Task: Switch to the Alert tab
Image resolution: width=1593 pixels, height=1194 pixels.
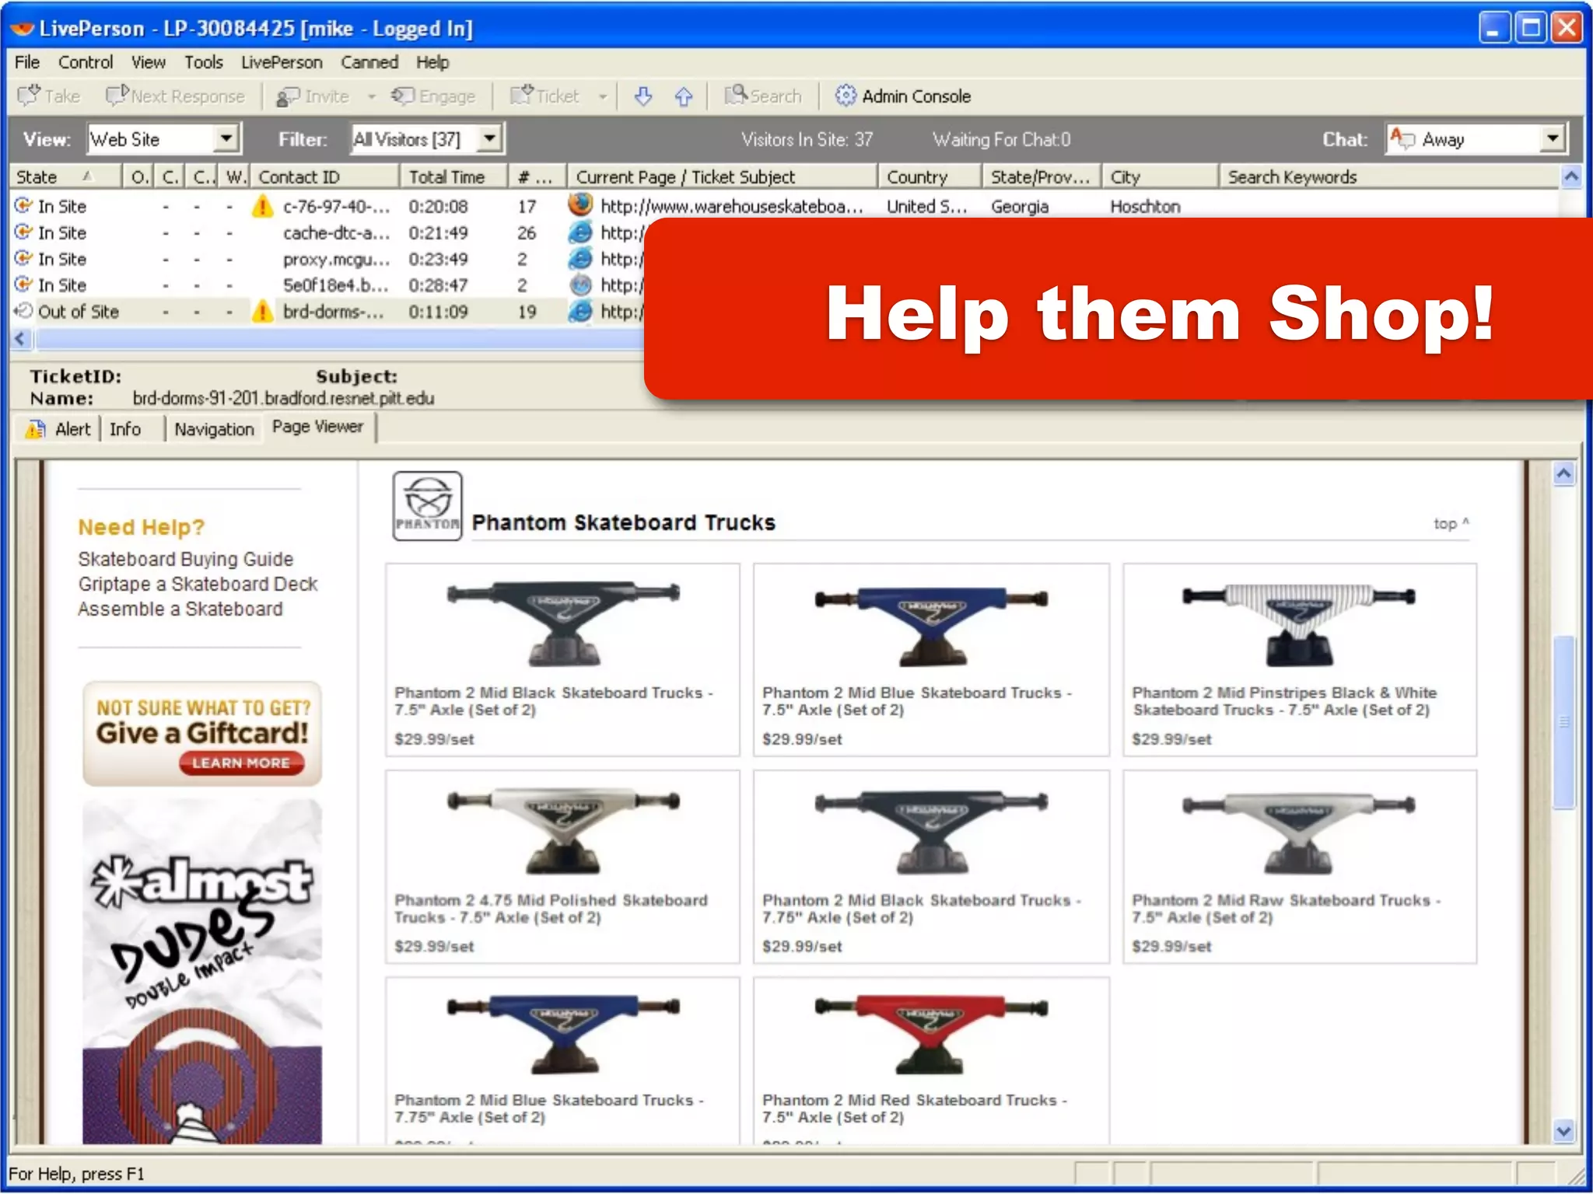Action: click(58, 429)
